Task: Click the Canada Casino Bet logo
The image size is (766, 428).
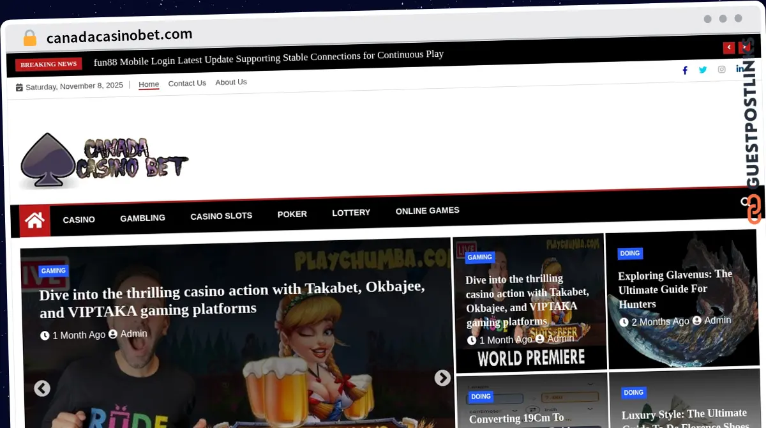Action: coord(104,162)
